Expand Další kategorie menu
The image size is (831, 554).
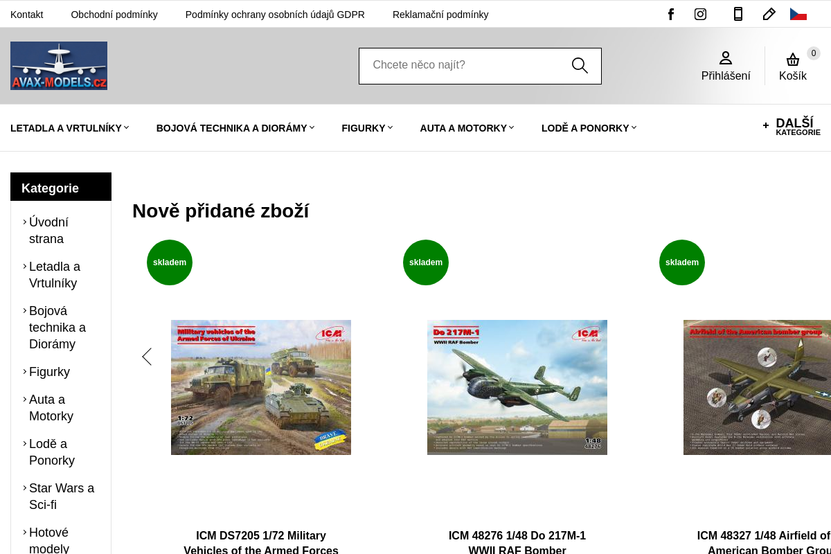click(x=792, y=126)
